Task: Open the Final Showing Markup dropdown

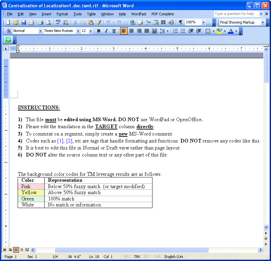Action: [x=263, y=22]
